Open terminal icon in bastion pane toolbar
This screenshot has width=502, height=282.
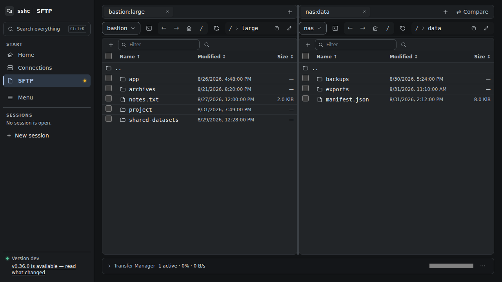point(149,28)
